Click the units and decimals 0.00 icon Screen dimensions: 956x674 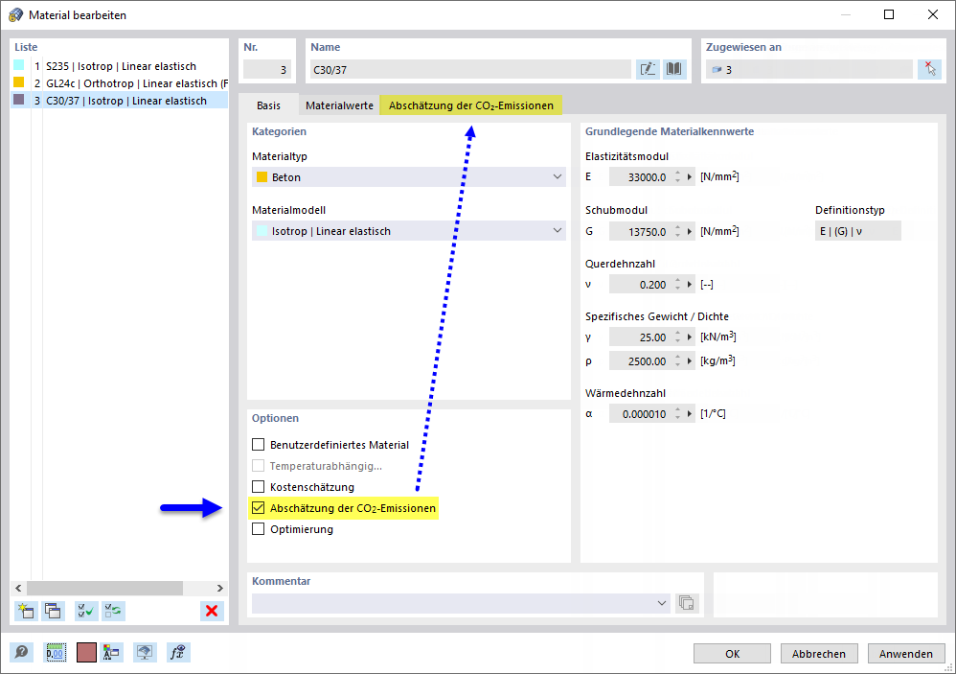(56, 653)
